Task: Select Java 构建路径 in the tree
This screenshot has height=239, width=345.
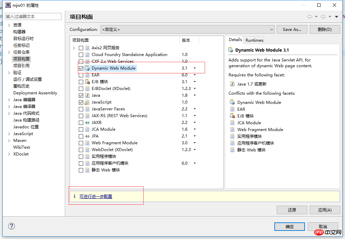Action: click(26, 120)
